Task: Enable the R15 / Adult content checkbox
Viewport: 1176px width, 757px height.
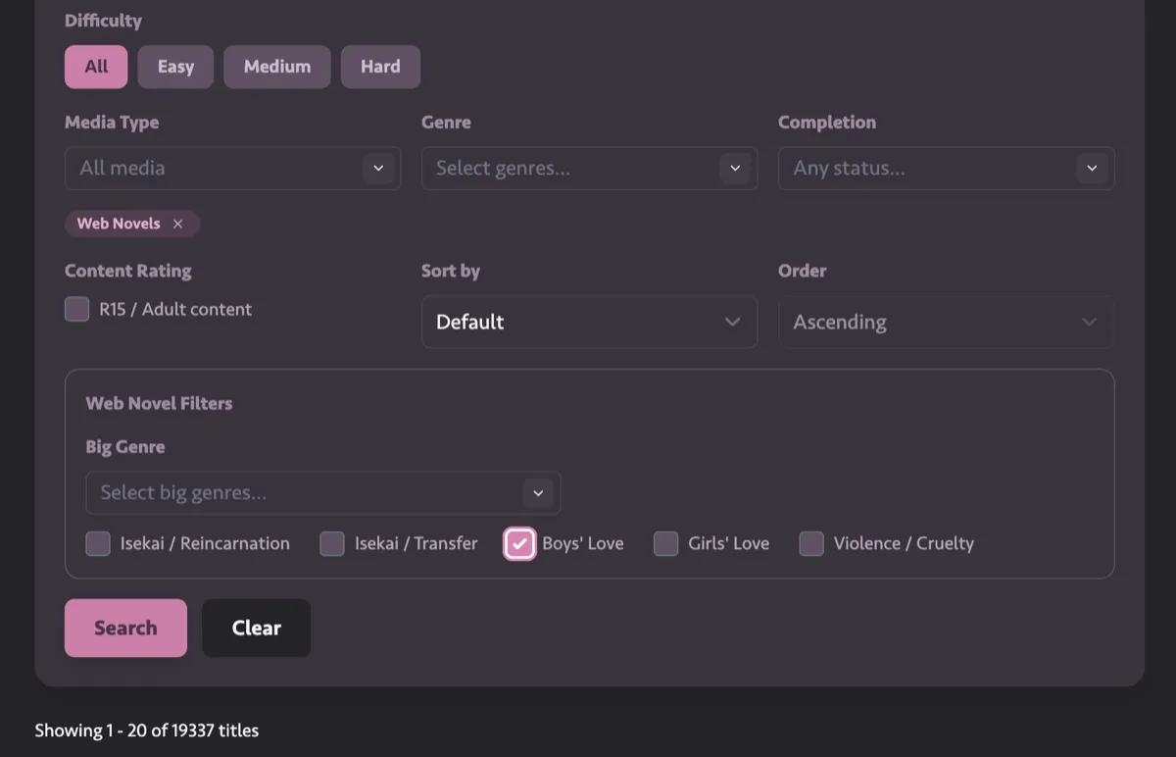Action: pyautogui.click(x=77, y=310)
